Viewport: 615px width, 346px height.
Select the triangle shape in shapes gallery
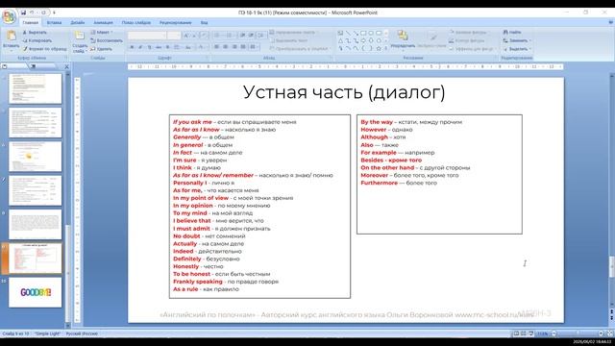point(340,40)
